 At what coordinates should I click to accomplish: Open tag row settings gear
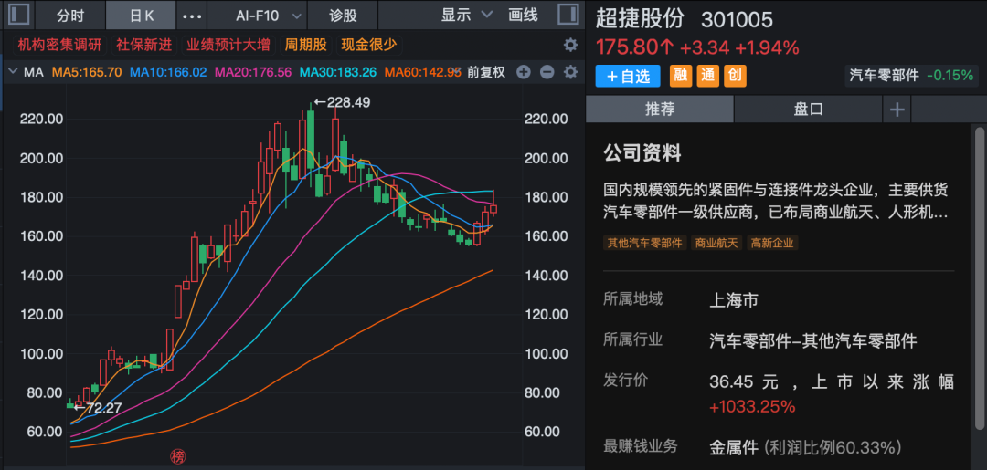click(x=570, y=45)
